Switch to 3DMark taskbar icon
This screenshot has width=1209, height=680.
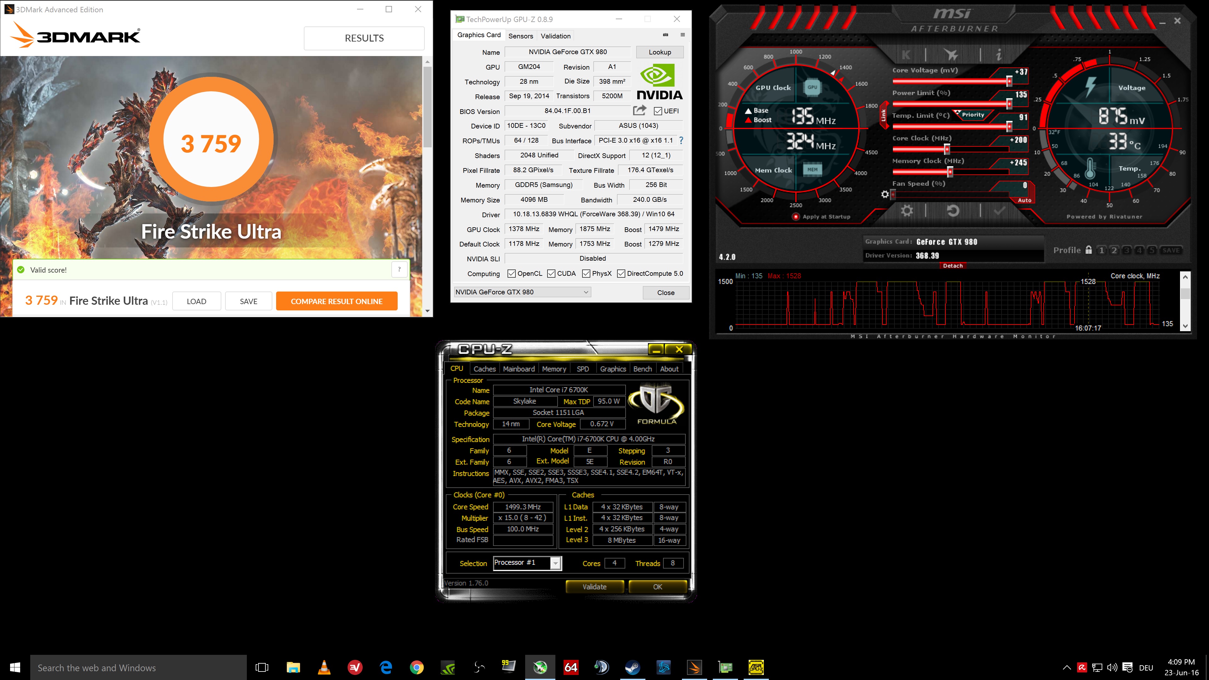point(695,667)
